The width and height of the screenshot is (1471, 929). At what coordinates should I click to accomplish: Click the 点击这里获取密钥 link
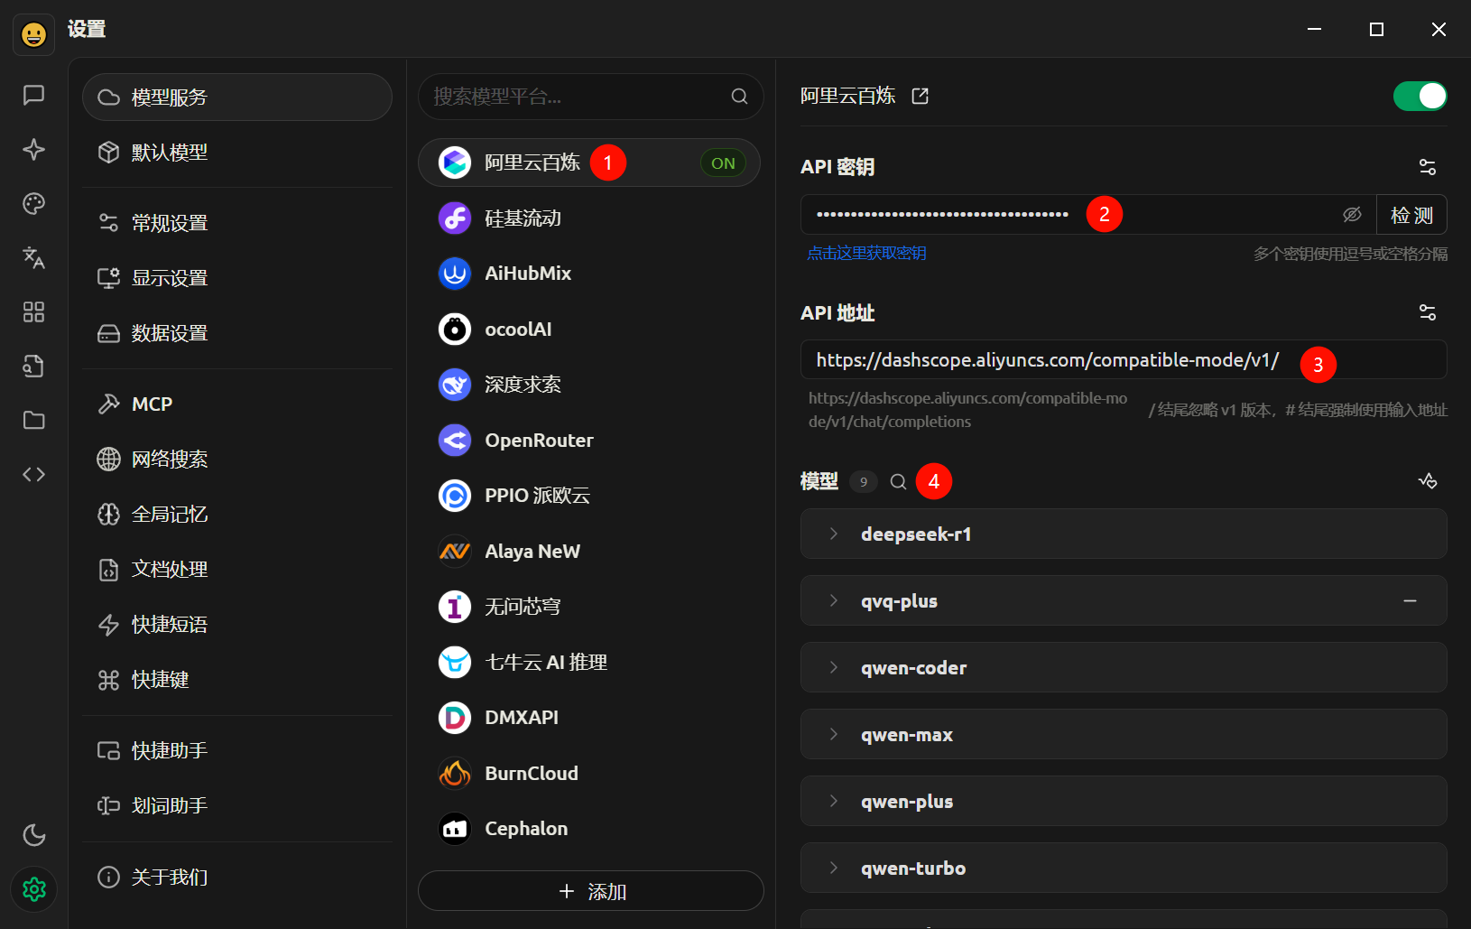(x=866, y=253)
